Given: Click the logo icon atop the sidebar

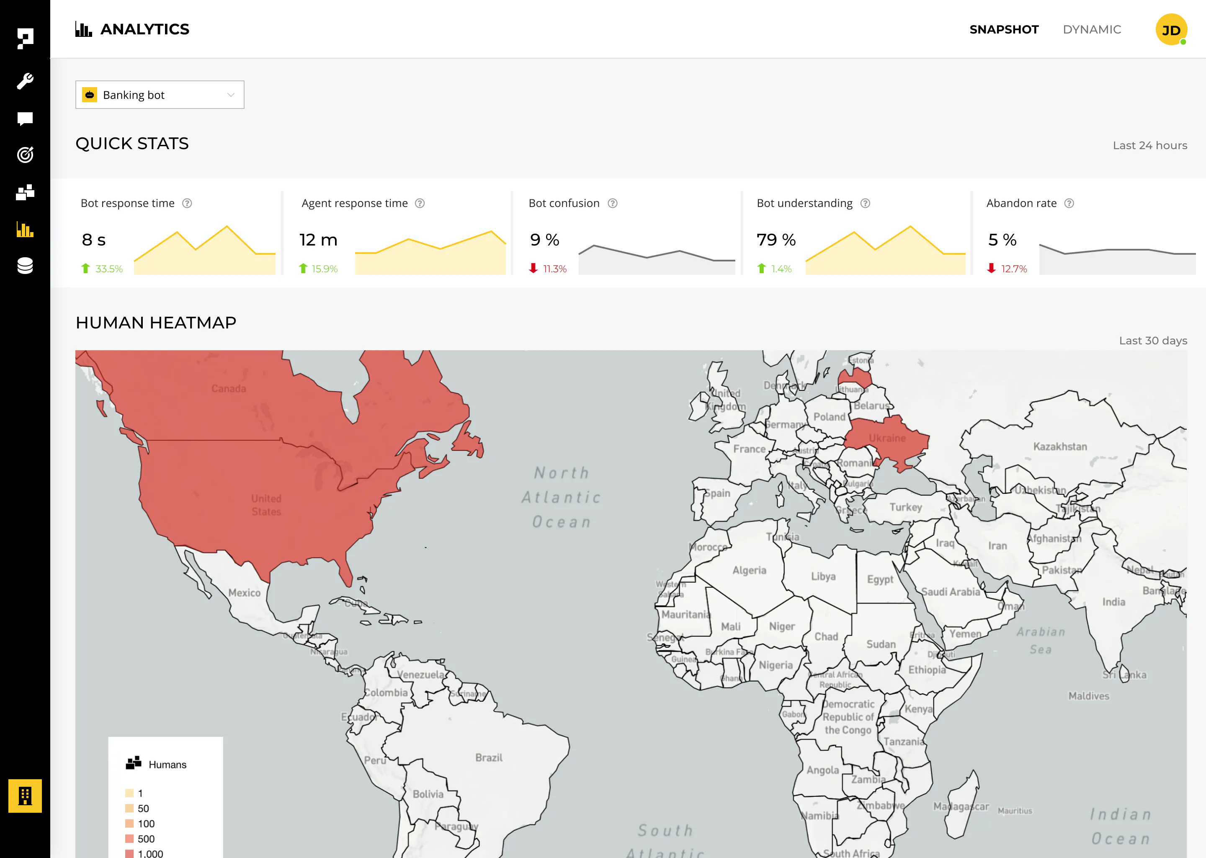Looking at the screenshot, I should coord(25,39).
